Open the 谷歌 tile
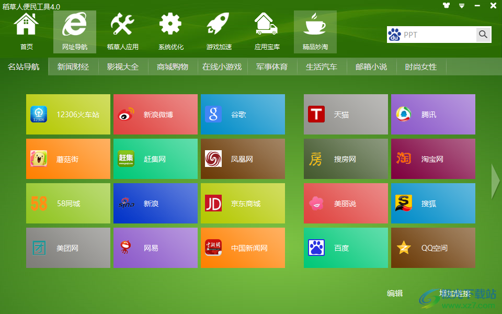Viewport: 502px width, 314px height. click(x=243, y=115)
